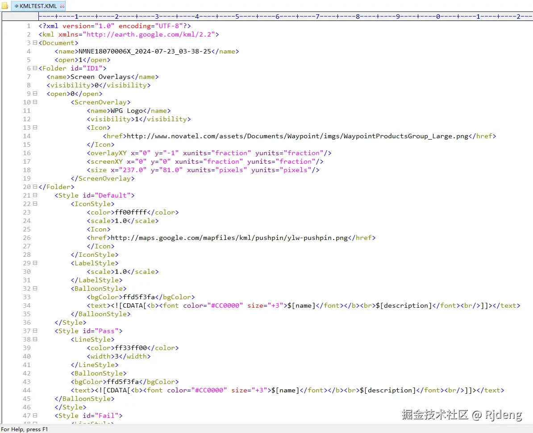The width and height of the screenshot is (533, 433).
Task: Click line number 34 in the gutter
Action: point(26,305)
